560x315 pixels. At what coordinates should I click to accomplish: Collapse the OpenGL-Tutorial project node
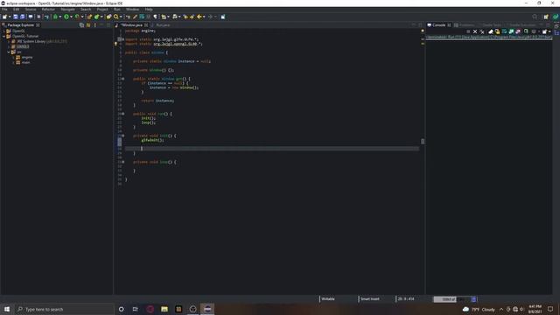click(3, 36)
